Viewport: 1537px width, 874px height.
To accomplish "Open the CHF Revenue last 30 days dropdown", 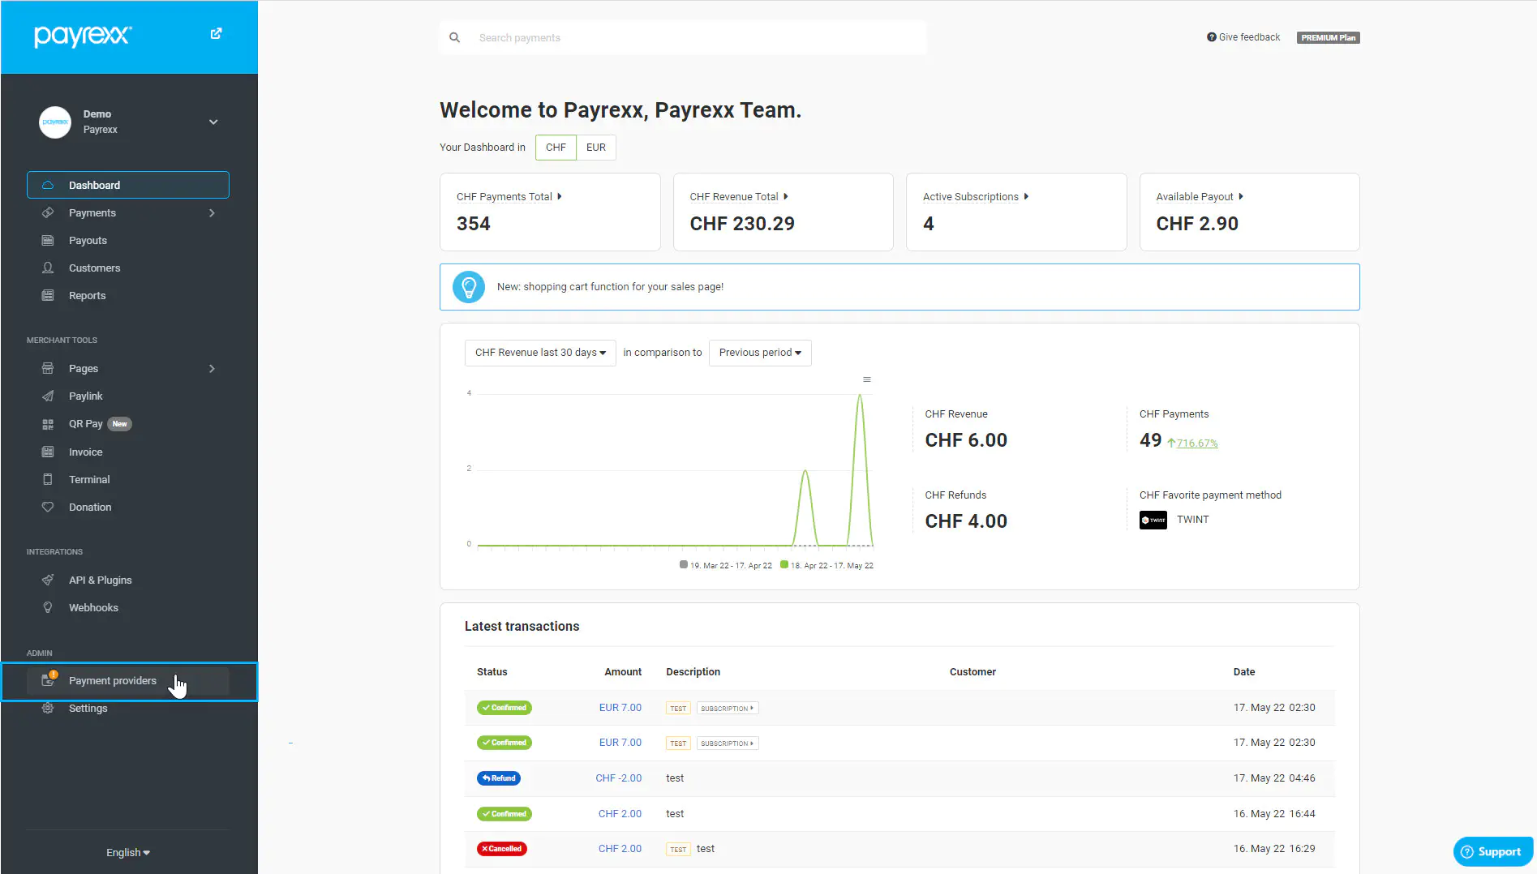I will tap(540, 353).
